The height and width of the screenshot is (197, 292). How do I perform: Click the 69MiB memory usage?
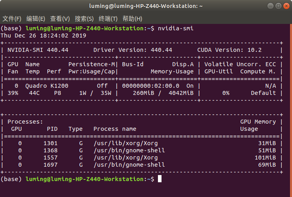pyautogui.click(x=267, y=165)
